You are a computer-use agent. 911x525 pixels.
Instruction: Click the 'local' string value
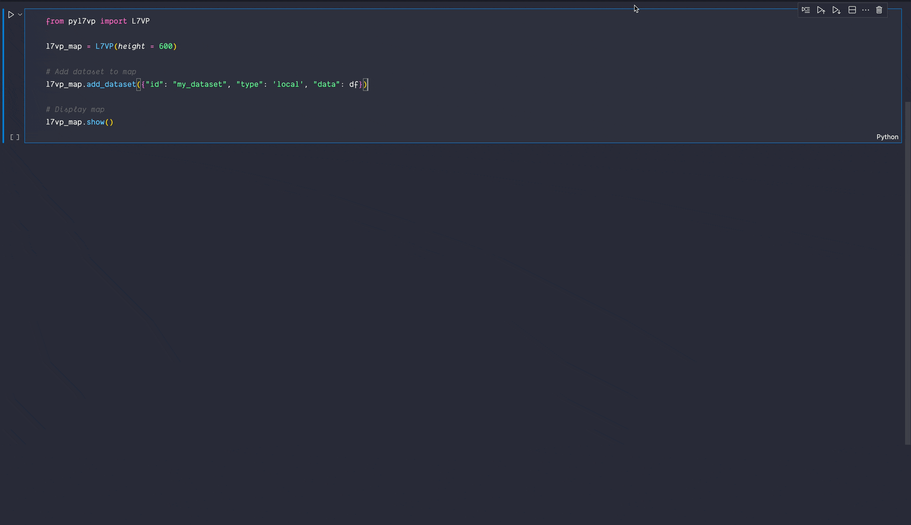pos(288,84)
